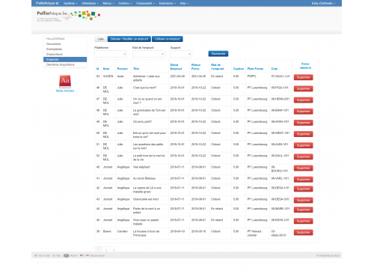Click Supprimer for Grand-père est mort row
Screen dimensions: 374x277
tap(303, 200)
